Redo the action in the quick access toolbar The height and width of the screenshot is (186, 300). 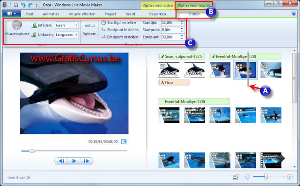30,5
